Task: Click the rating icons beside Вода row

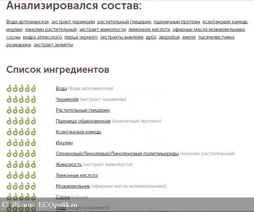Action: point(21,88)
